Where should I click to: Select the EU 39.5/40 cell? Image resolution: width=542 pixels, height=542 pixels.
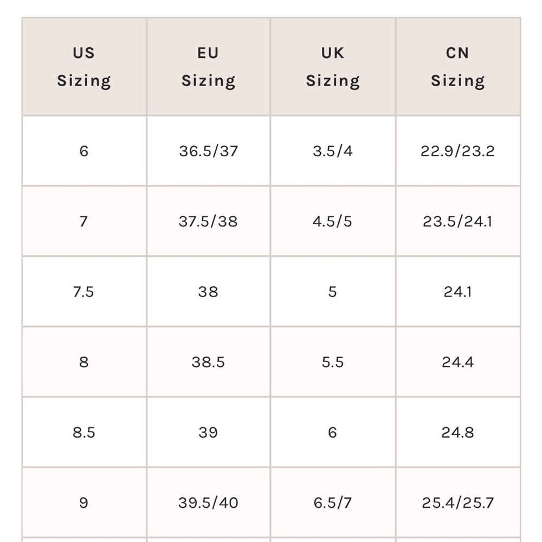pyautogui.click(x=209, y=502)
